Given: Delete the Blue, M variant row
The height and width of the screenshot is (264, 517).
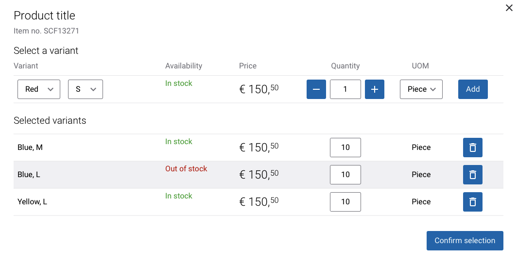Looking at the screenshot, I should (472, 148).
